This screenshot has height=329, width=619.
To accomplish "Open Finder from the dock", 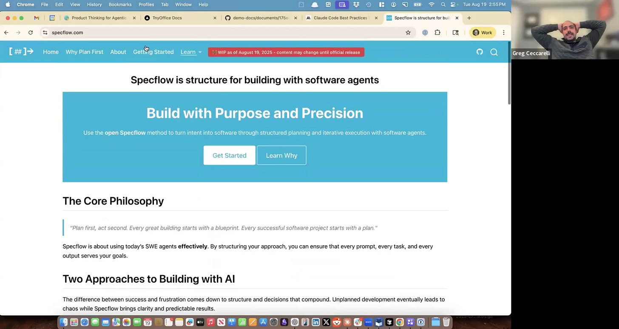I will (64, 322).
